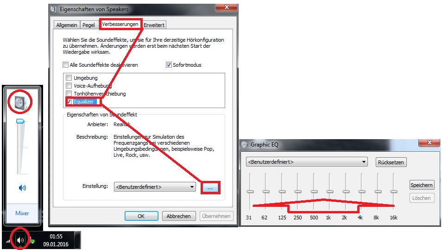Click the 250 Hz band slider handle
Image resolution: width=442 pixels, height=250 pixels.
pyautogui.click(x=297, y=192)
